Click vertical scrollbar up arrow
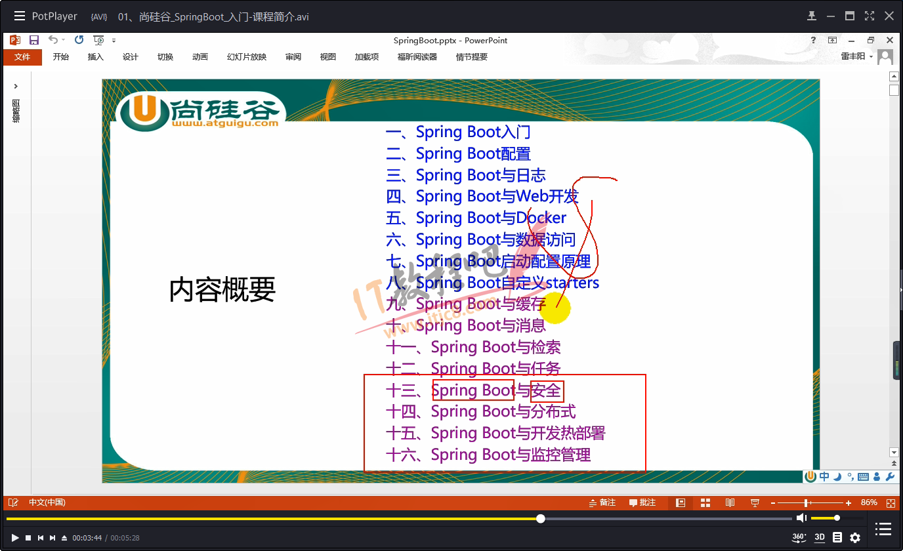Viewport: 903px width, 551px height. [x=894, y=76]
